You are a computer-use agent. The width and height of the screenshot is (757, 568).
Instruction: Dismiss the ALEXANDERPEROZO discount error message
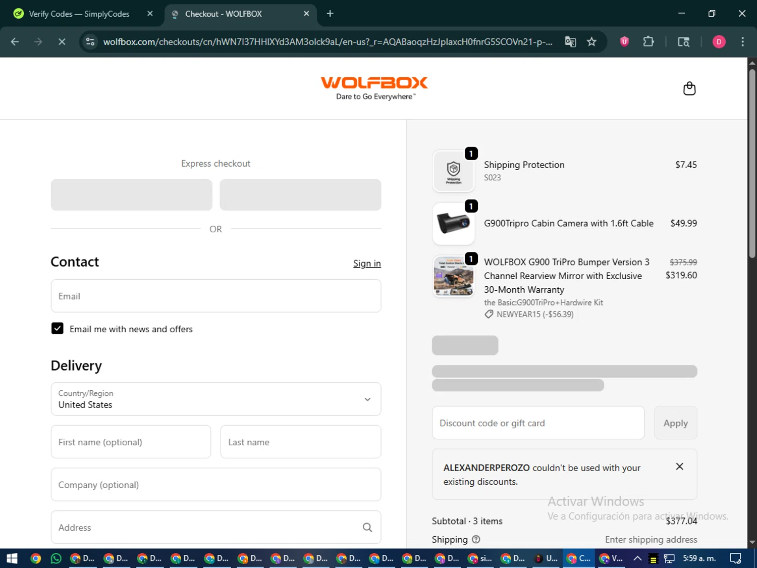point(680,467)
